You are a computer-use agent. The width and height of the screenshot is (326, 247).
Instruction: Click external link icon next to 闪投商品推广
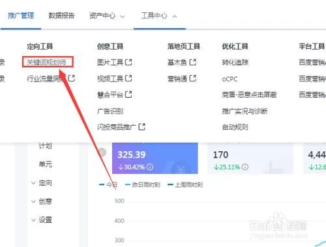[142, 126]
